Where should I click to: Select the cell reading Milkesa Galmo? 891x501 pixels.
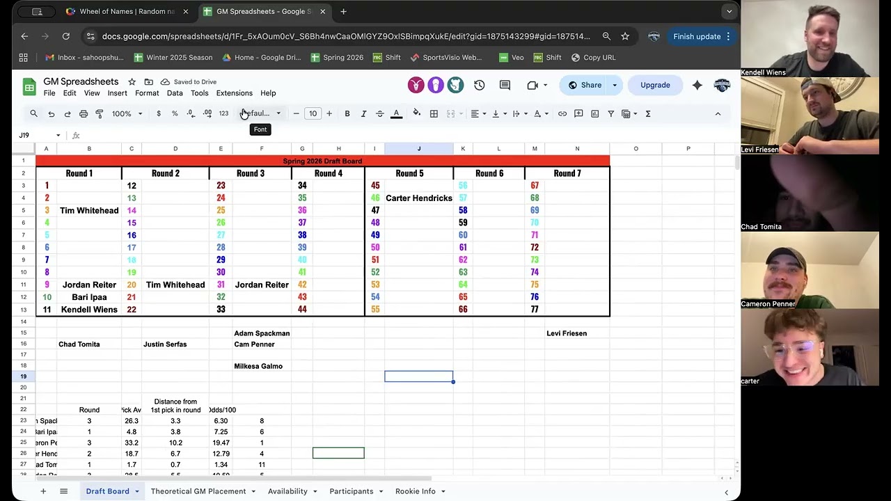coord(262,366)
